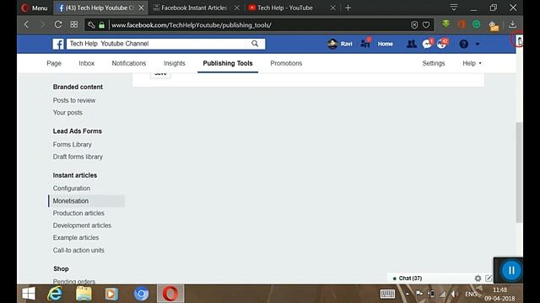Expand the Help dropdown

472,63
